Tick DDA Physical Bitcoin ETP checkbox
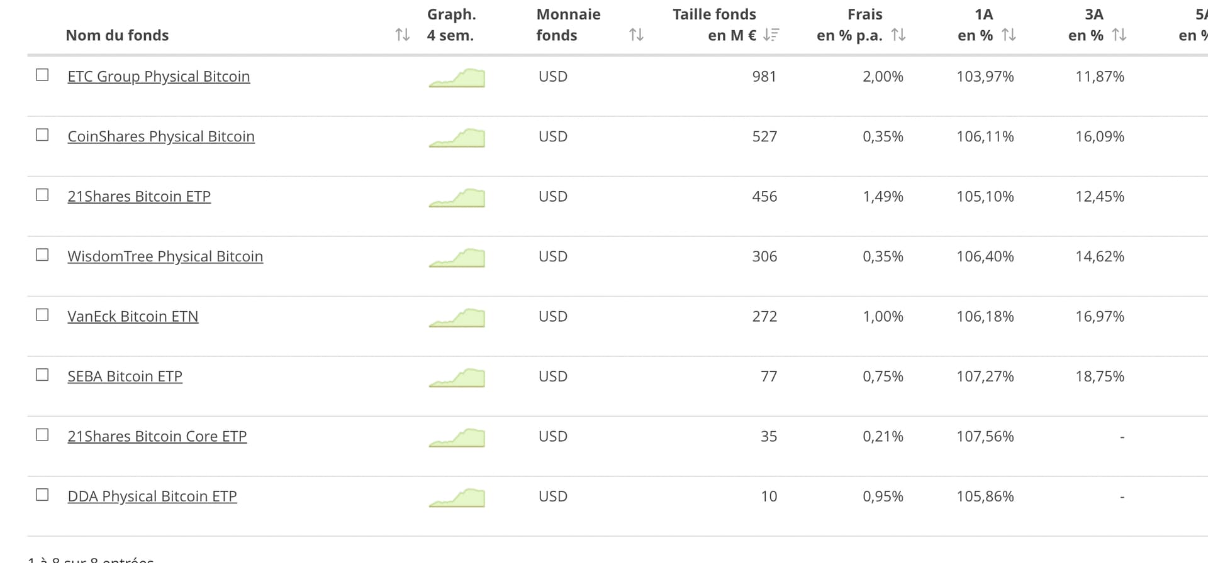 (42, 495)
